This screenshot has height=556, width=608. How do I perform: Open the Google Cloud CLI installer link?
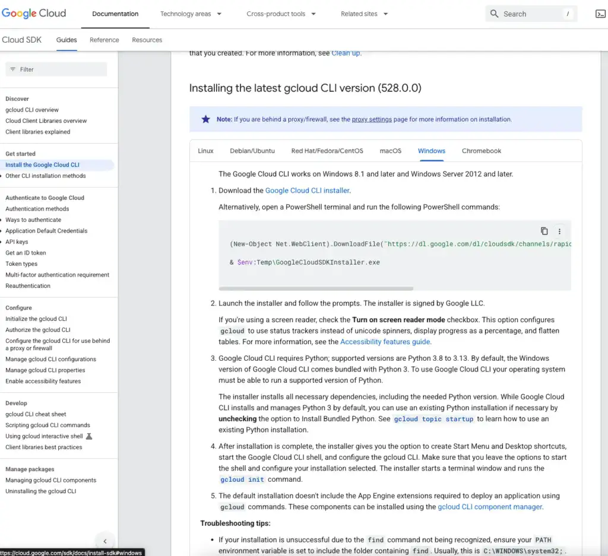pyautogui.click(x=307, y=190)
